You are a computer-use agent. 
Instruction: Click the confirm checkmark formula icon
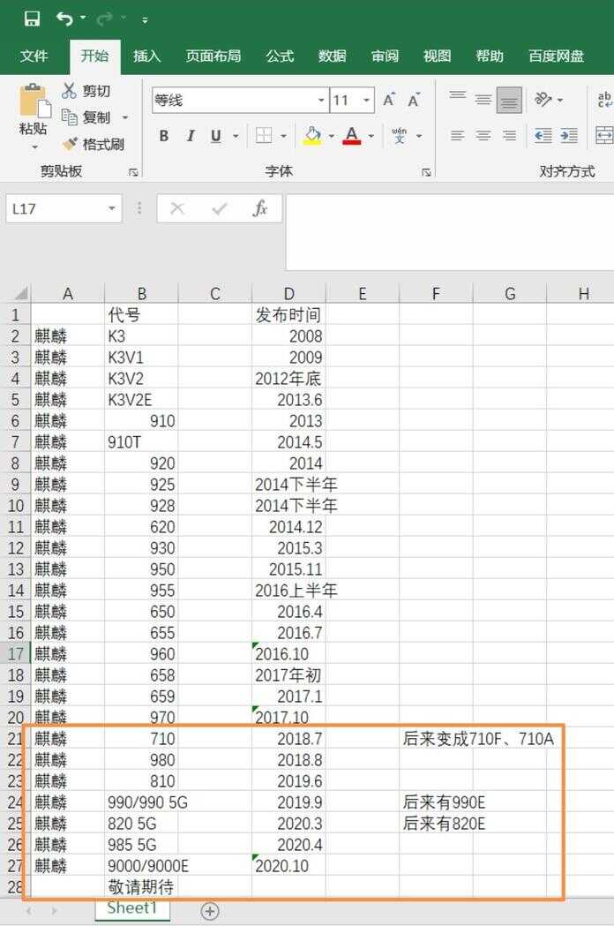click(x=219, y=208)
